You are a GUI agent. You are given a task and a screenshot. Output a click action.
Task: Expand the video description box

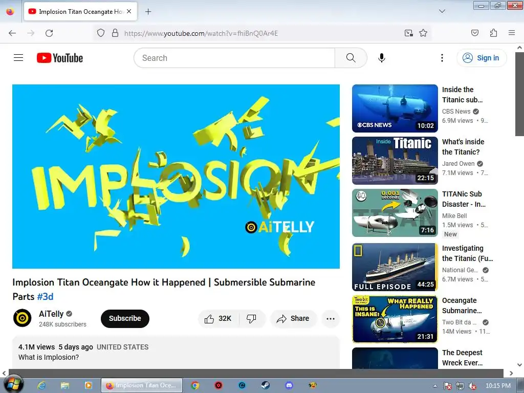pos(176,353)
